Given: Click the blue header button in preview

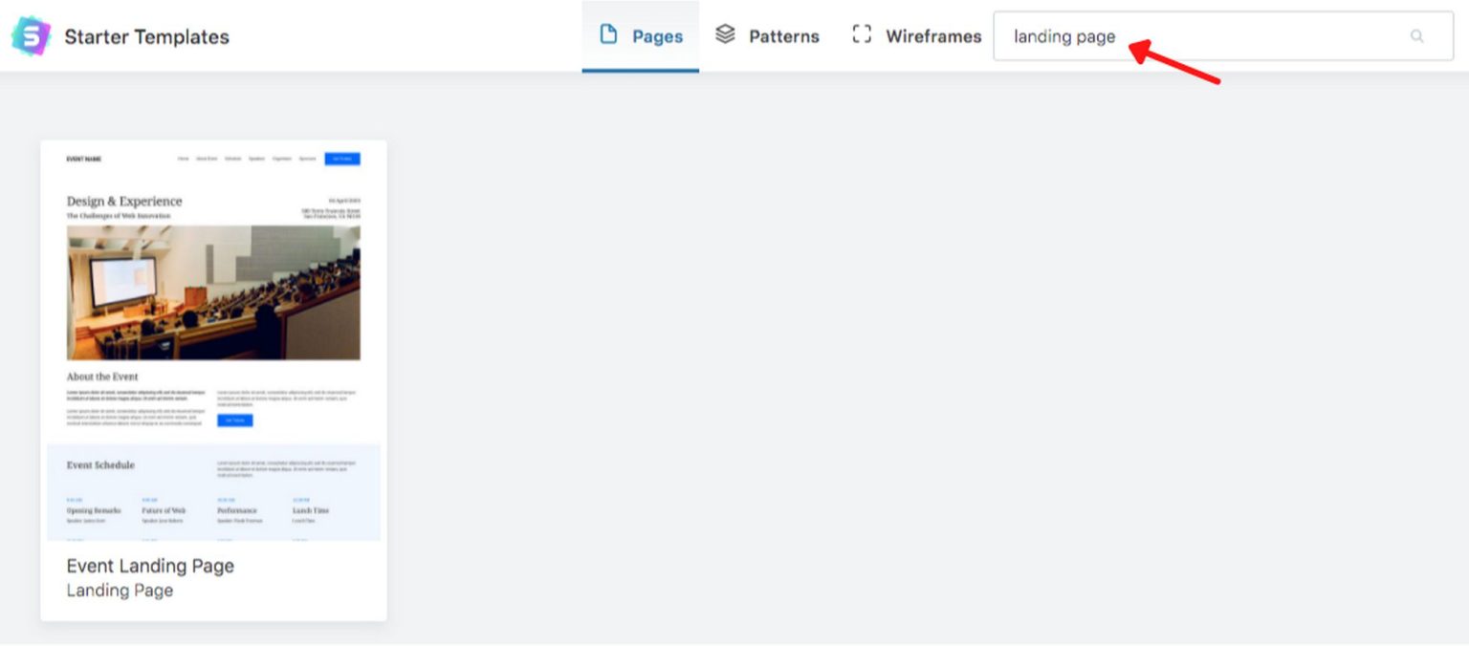Looking at the screenshot, I should point(342,159).
